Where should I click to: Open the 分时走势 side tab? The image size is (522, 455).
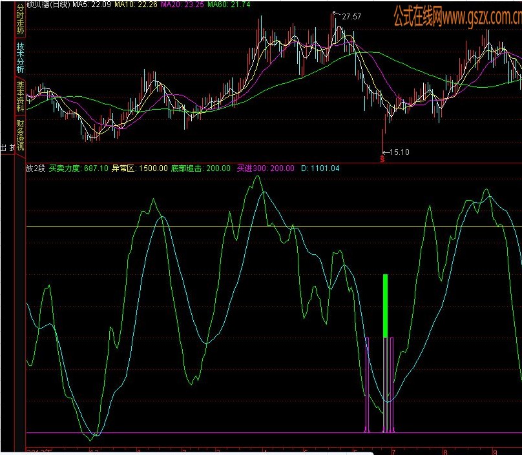click(20, 19)
